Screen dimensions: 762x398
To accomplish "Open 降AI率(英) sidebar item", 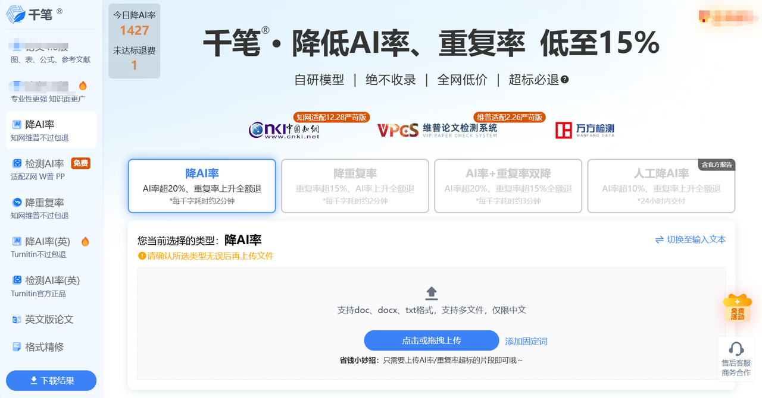I will (51, 247).
